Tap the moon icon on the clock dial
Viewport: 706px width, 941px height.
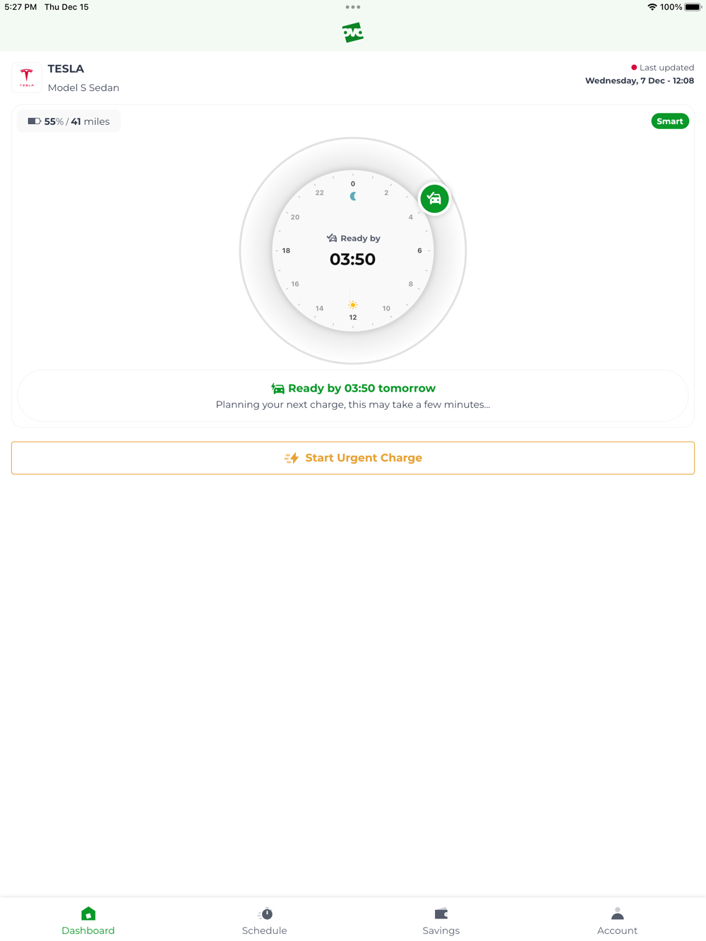(x=353, y=196)
